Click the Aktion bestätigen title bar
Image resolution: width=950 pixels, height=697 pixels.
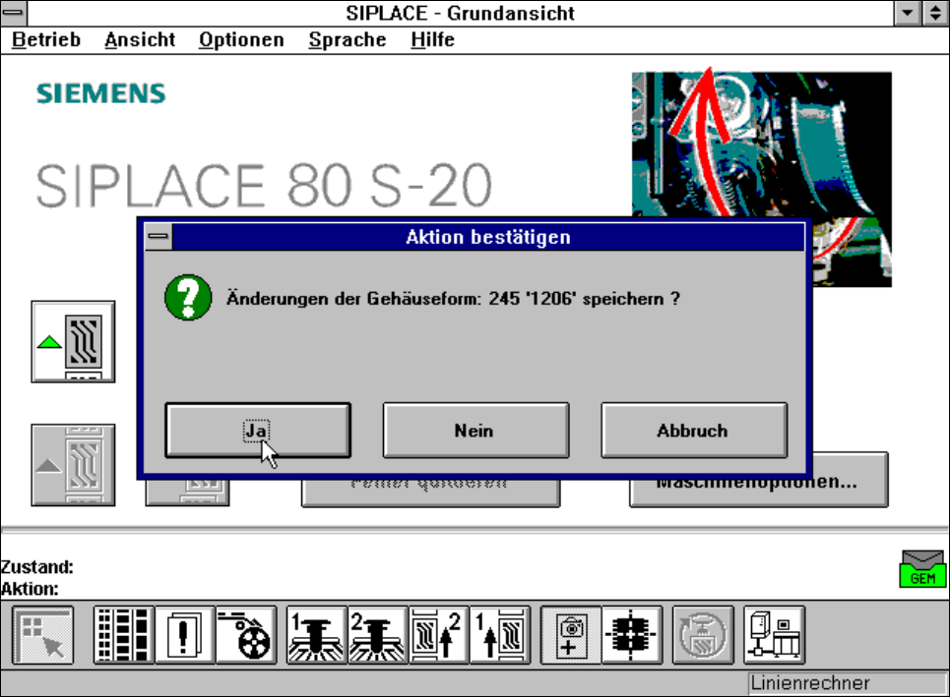click(x=488, y=237)
